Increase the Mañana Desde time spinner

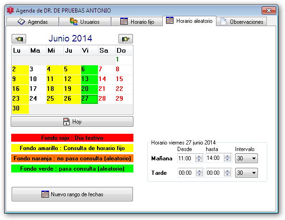point(199,157)
